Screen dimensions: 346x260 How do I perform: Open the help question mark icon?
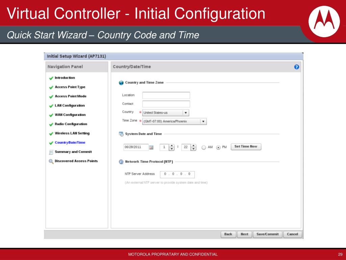(x=297, y=67)
